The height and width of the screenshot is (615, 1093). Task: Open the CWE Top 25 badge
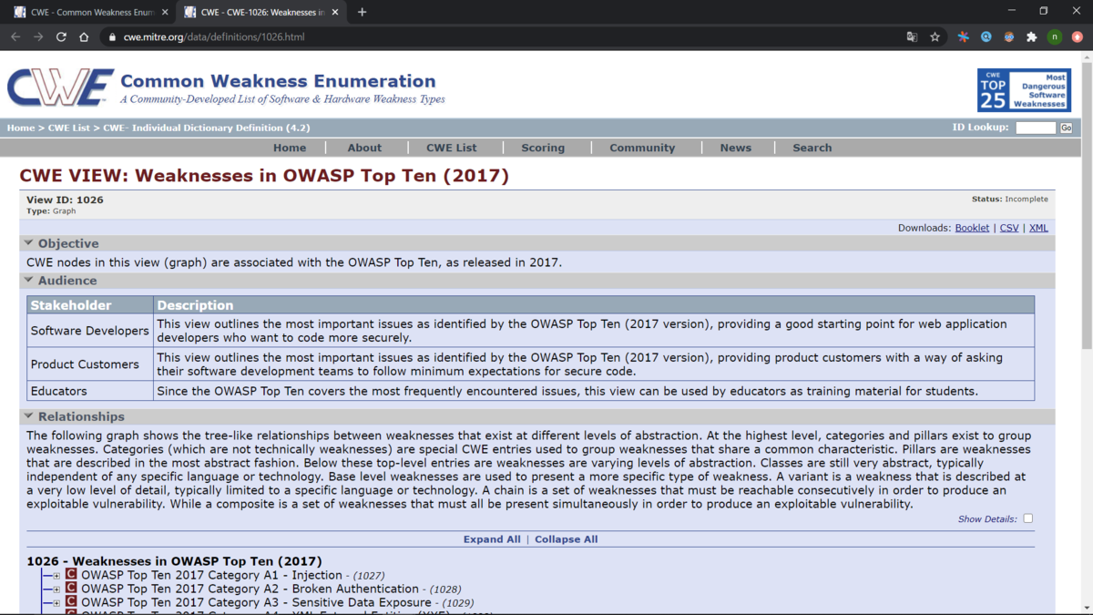[1024, 90]
